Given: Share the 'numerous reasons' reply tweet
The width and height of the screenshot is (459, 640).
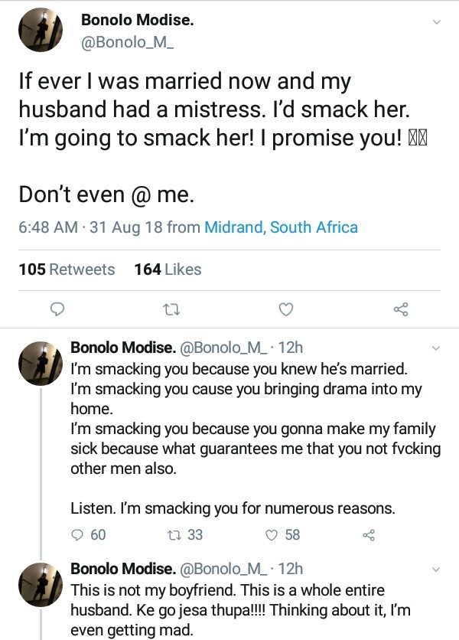Looking at the screenshot, I should pos(368,534).
